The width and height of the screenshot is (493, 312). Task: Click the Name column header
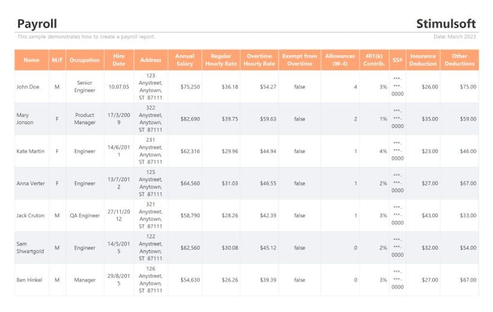click(32, 60)
